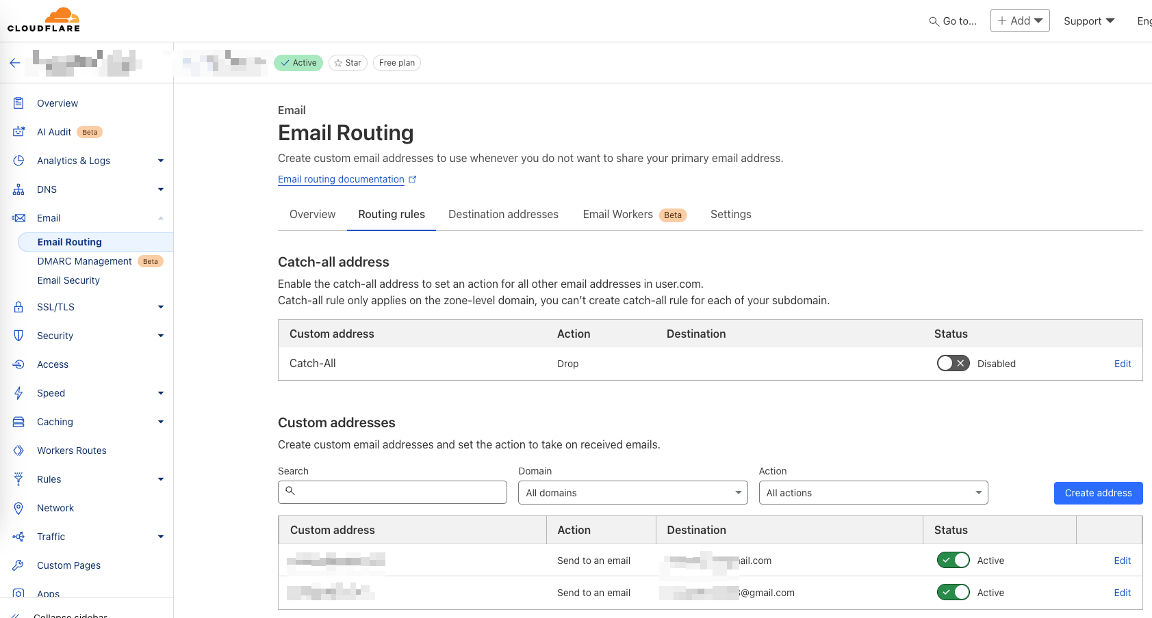Click the Email envelope icon in sidebar
This screenshot has width=1152, height=618.
pos(18,218)
